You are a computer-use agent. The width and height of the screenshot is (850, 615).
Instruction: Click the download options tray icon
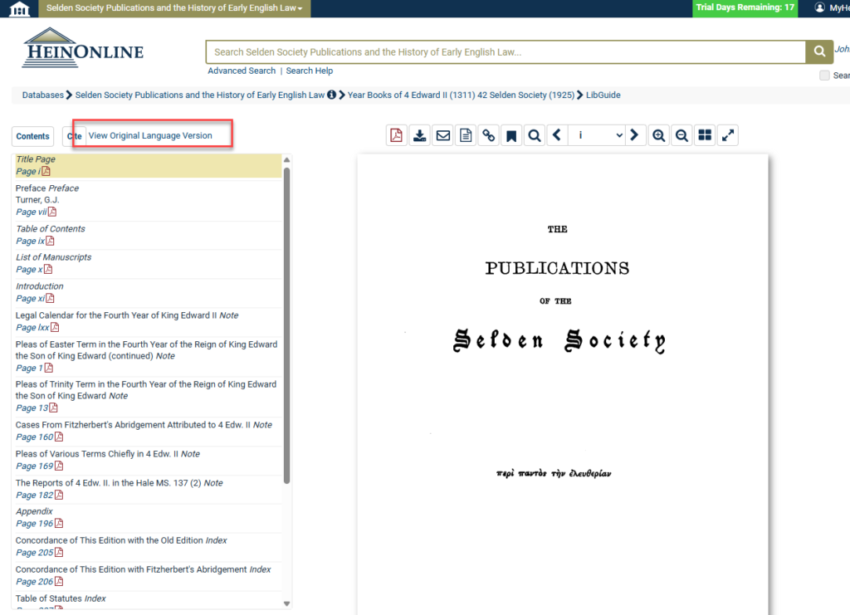tap(420, 135)
